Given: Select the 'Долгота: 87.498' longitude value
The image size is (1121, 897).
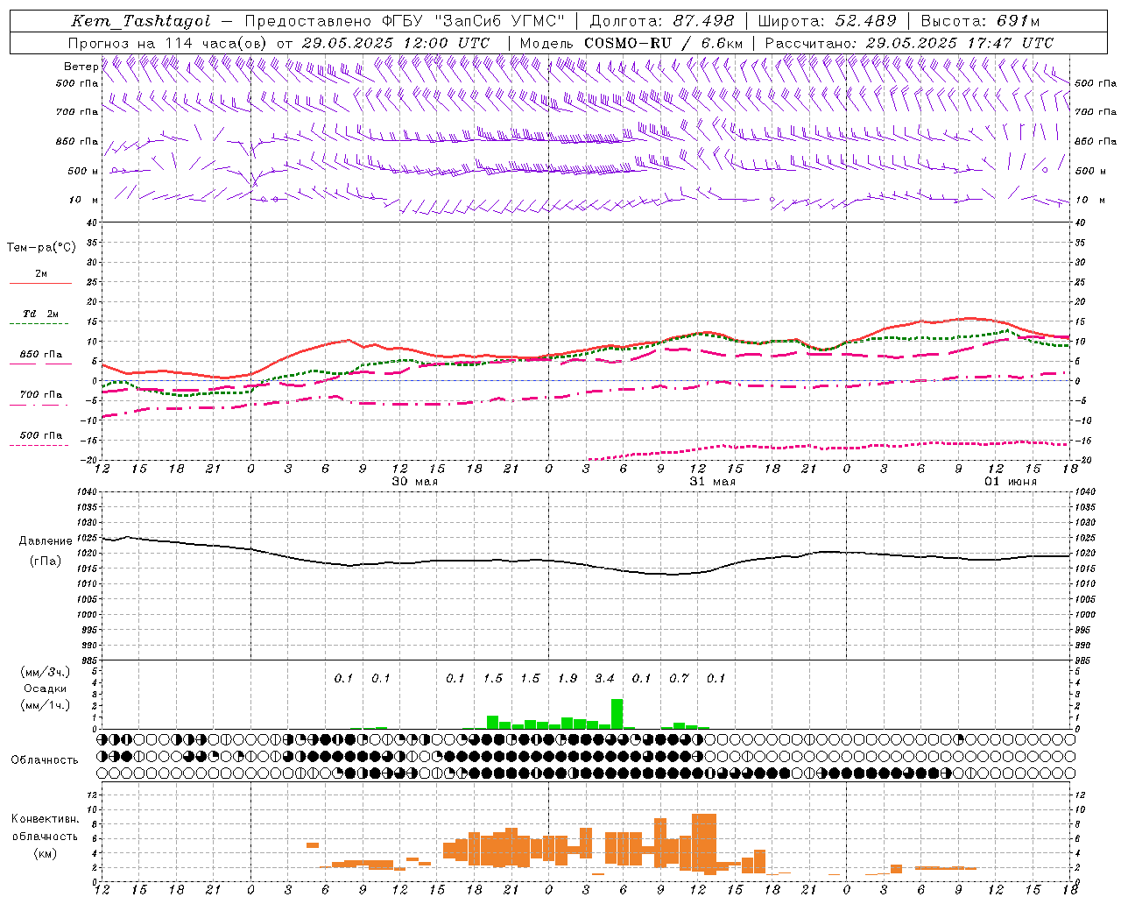Looking at the screenshot, I should coord(663,21).
